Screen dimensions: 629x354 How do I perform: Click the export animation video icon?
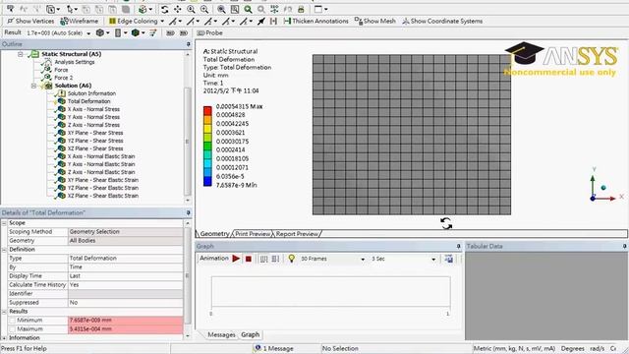coord(449,259)
